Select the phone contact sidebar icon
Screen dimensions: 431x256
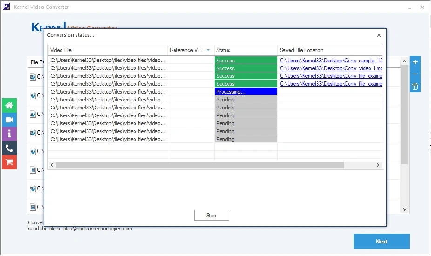[x=9, y=148]
